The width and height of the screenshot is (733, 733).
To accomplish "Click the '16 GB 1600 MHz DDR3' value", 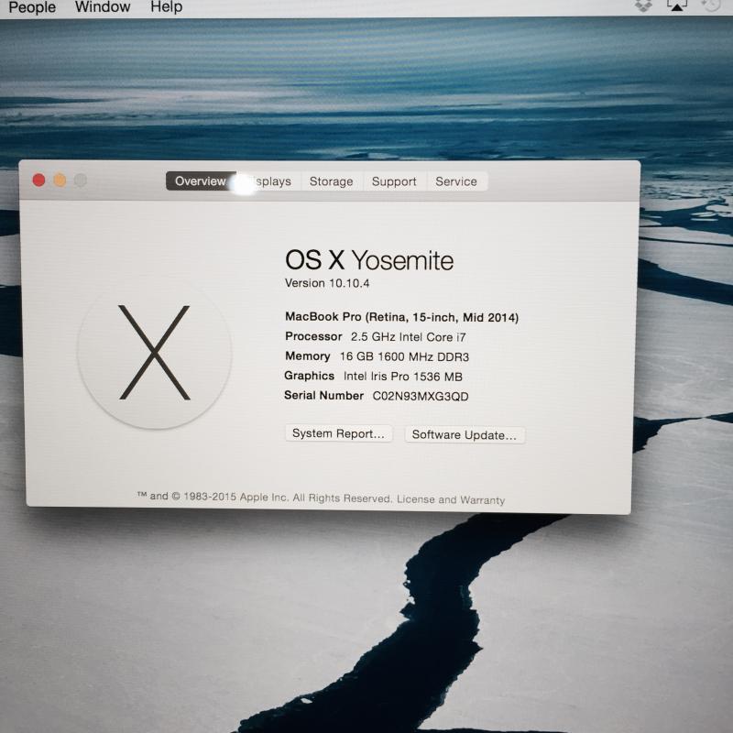I will coord(404,356).
